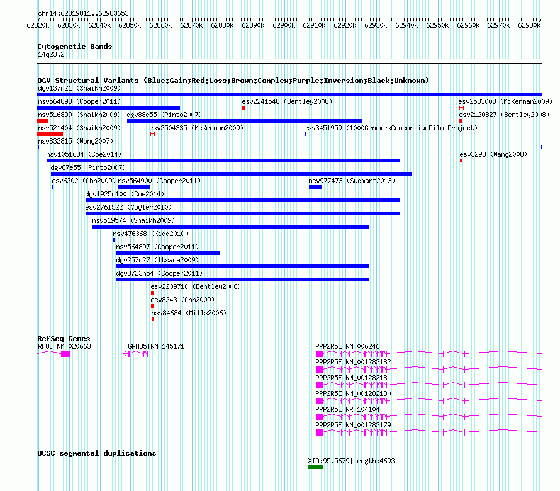Click nsv832815 (Wong2007) variant label

click(76, 141)
